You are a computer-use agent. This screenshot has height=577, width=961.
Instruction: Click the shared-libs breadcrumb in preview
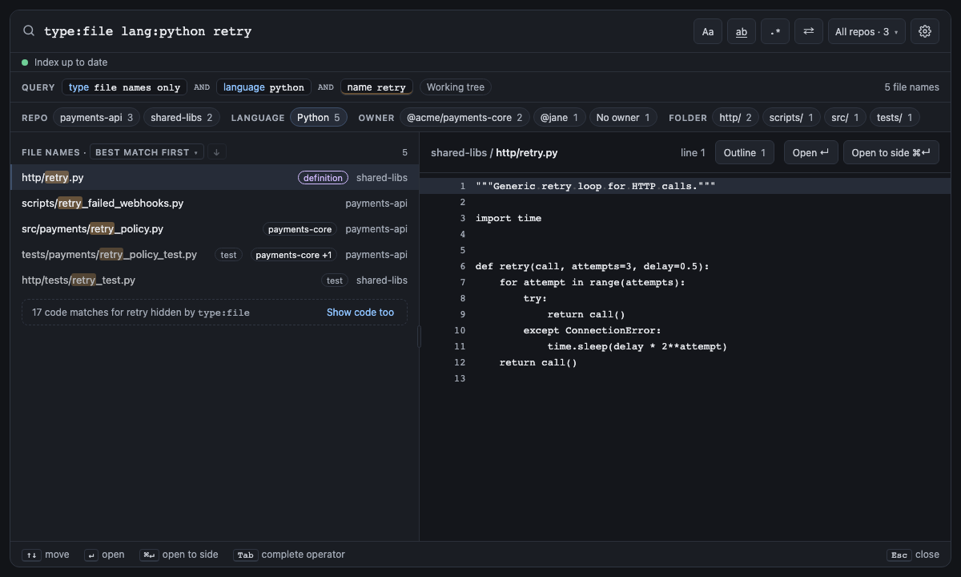[x=459, y=152]
